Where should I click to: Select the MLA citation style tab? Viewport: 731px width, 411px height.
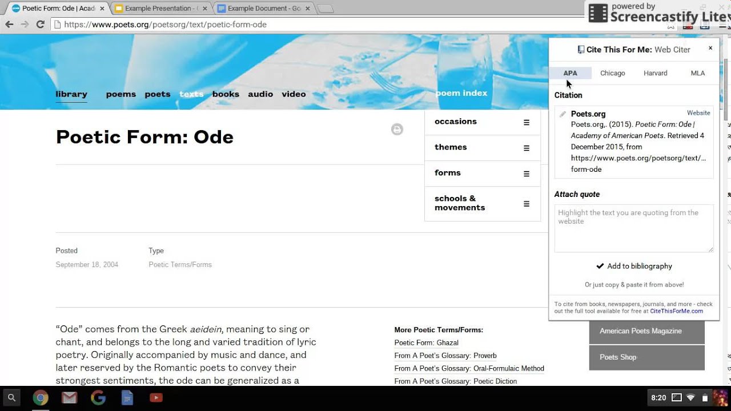pyautogui.click(x=698, y=73)
